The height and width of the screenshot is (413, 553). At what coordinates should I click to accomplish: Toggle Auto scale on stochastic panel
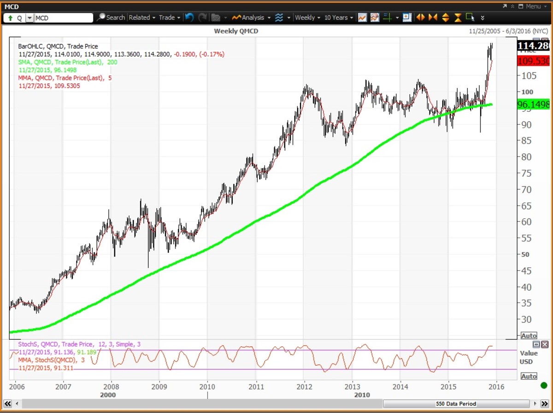(x=529, y=376)
